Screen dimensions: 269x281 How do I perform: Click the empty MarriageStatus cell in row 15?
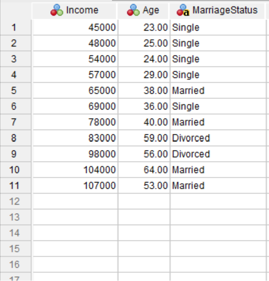point(218,249)
